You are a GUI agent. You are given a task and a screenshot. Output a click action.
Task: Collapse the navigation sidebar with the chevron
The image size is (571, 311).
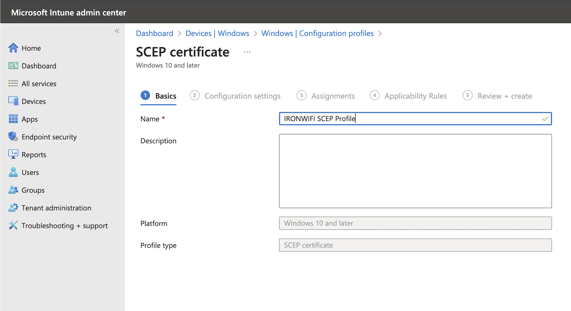point(117,31)
